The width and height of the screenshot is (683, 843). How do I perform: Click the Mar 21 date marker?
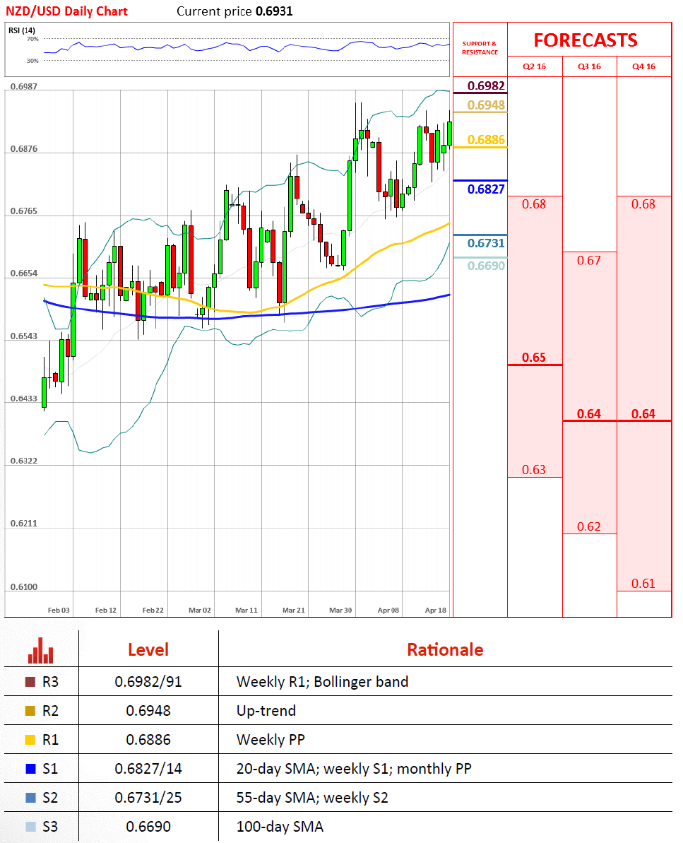pos(293,611)
